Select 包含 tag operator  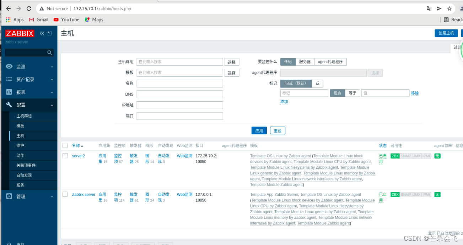tap(337, 93)
